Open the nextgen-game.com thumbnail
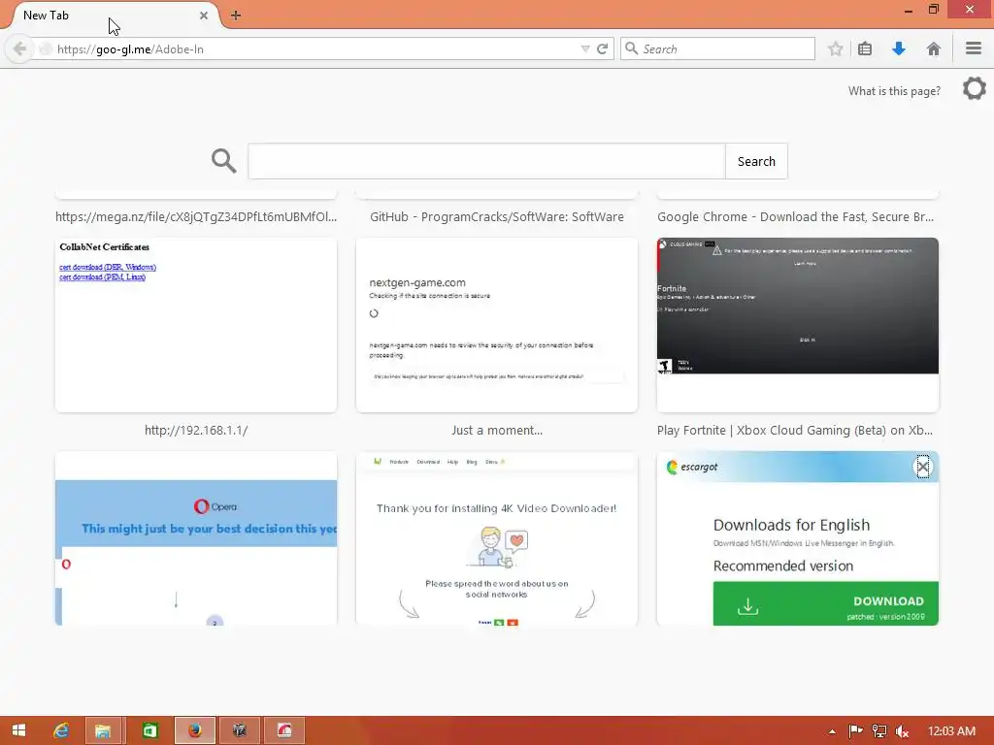 (x=497, y=325)
